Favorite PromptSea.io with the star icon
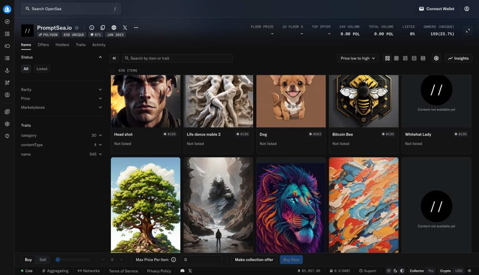479x275 pixels. pyautogui.click(x=77, y=28)
